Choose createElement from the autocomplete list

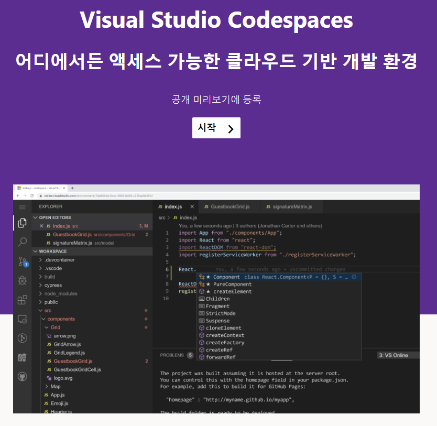279,292
